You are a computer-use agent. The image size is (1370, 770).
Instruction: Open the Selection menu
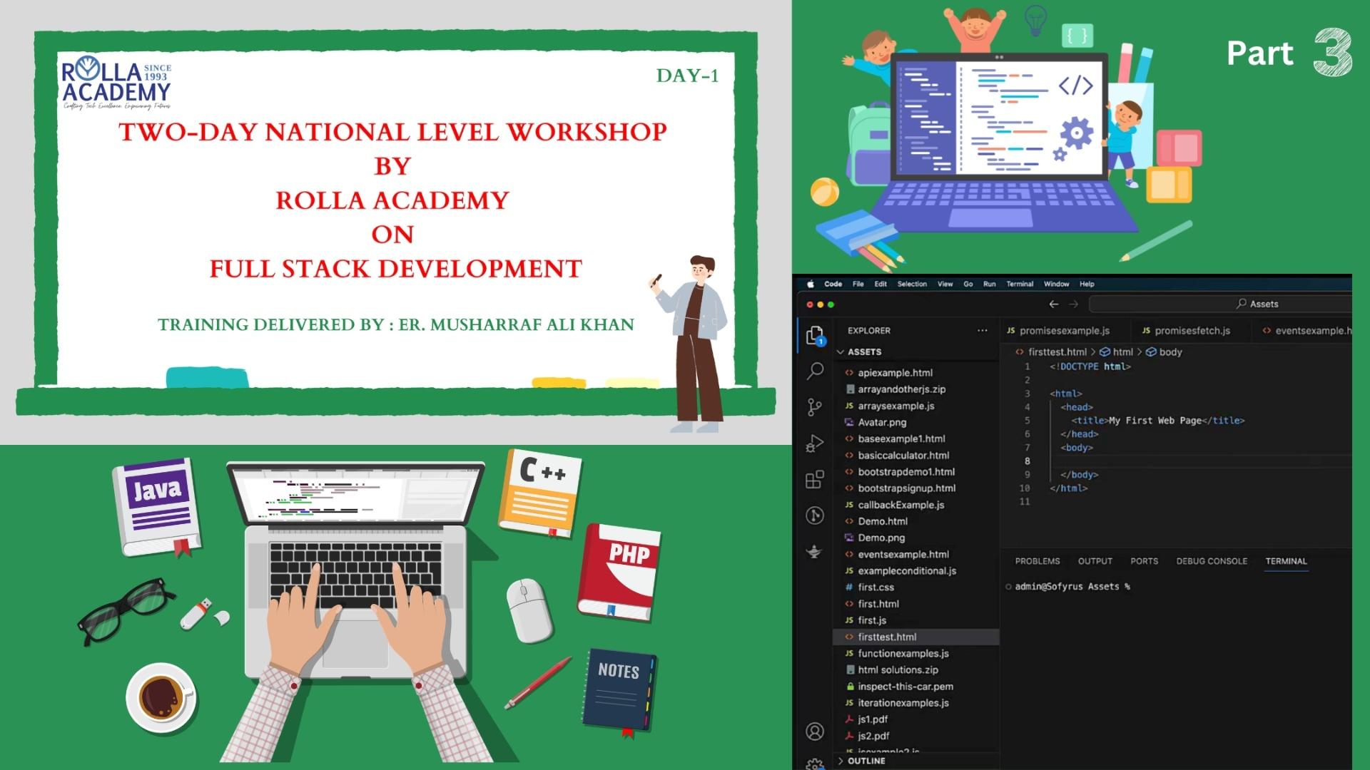click(x=912, y=284)
